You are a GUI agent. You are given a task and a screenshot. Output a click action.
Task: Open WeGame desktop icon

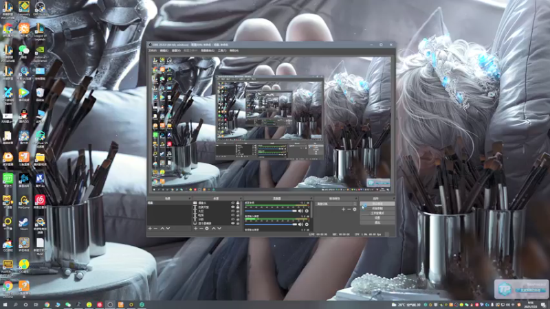pyautogui.click(x=23, y=202)
